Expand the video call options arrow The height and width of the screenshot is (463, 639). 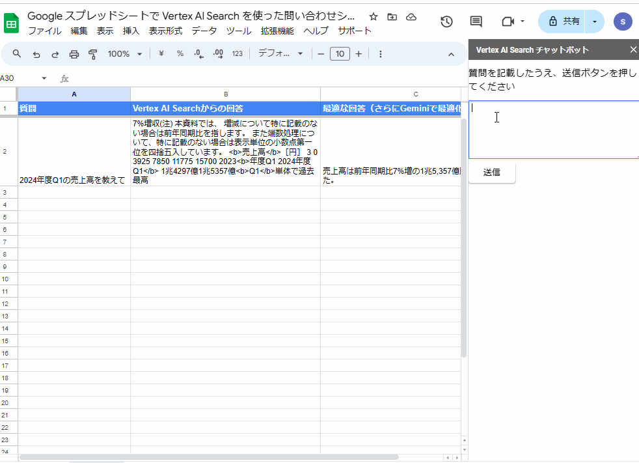[521, 21]
